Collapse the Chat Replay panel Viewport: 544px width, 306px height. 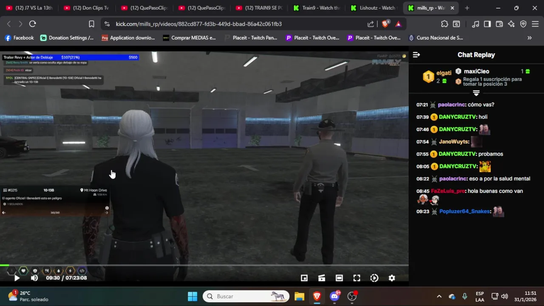point(416,55)
